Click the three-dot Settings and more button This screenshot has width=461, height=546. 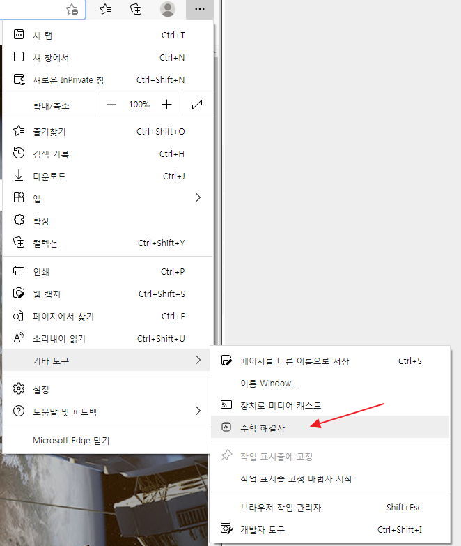pyautogui.click(x=200, y=9)
